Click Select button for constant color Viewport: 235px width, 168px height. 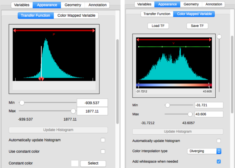pyautogui.click(x=93, y=163)
